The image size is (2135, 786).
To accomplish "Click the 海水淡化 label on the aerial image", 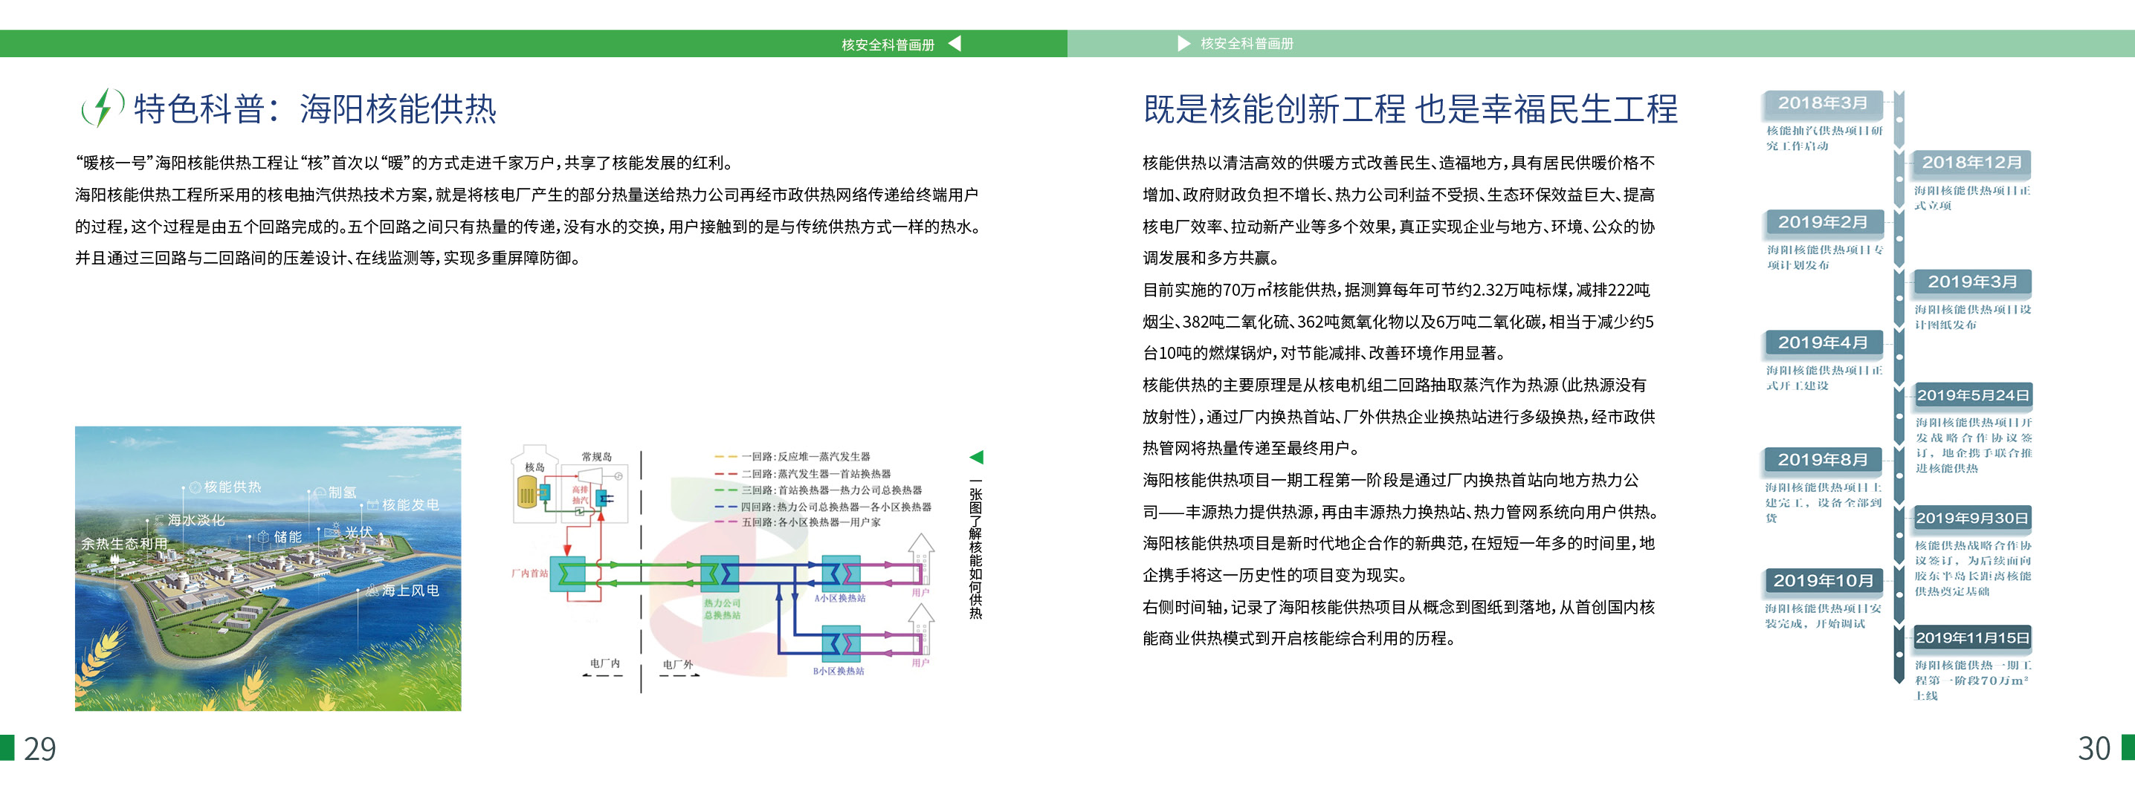I will 196,520.
